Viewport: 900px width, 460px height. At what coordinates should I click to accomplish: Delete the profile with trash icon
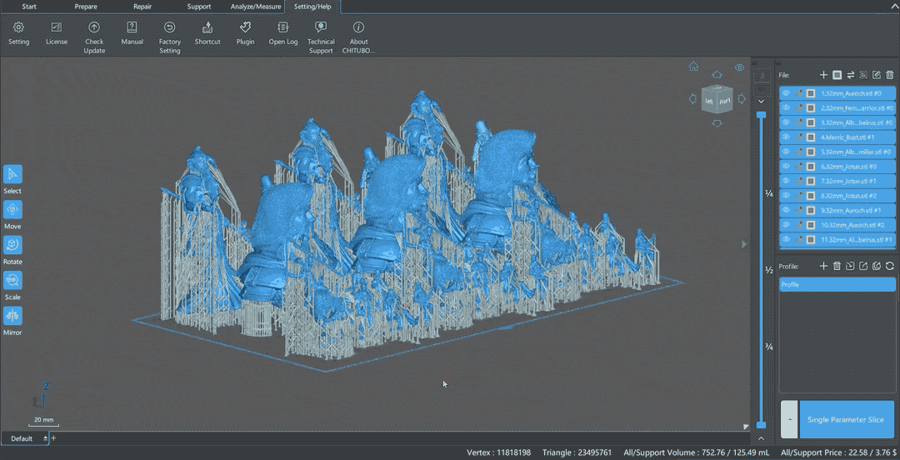tap(837, 266)
